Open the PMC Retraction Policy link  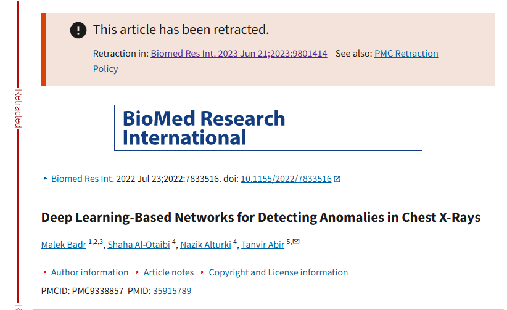coord(406,54)
